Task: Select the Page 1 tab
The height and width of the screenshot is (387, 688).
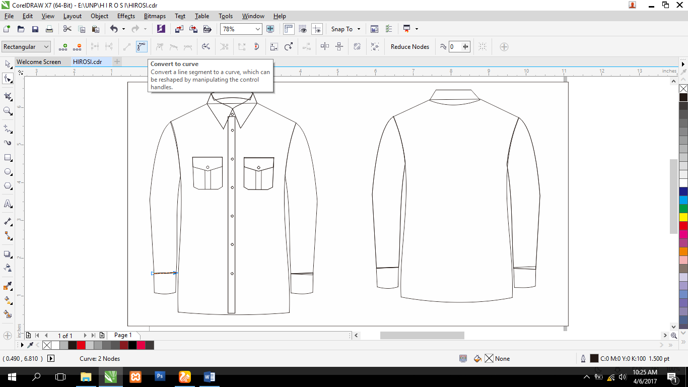Action: point(123,335)
